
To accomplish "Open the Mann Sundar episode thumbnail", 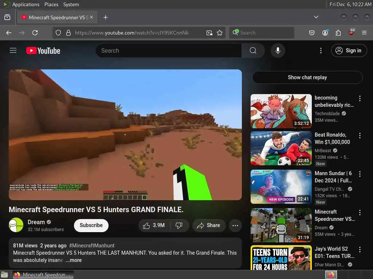I will 281,187.
